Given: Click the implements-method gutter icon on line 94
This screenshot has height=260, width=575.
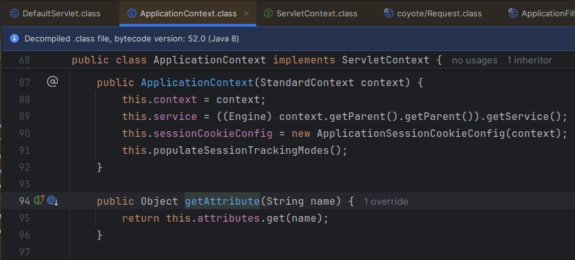Looking at the screenshot, I should [39, 201].
